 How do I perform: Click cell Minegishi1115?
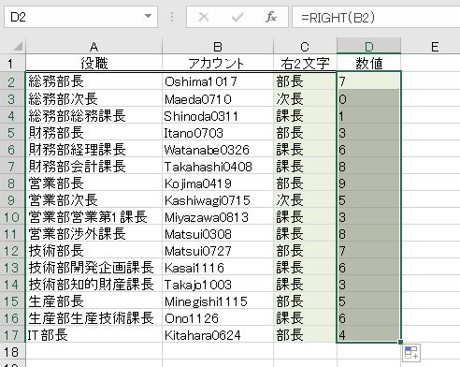coord(218,301)
